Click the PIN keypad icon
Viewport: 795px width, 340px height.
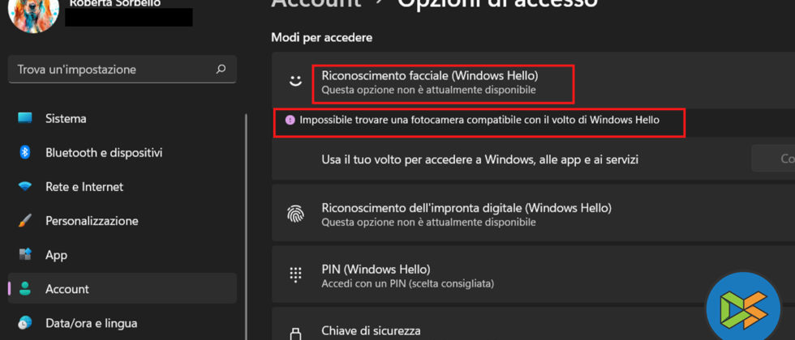pos(295,275)
